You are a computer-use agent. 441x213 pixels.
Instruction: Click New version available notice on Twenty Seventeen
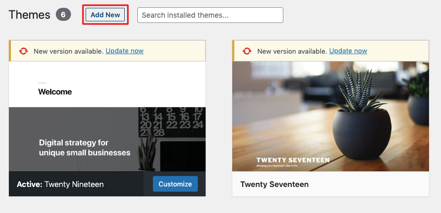tap(312, 51)
